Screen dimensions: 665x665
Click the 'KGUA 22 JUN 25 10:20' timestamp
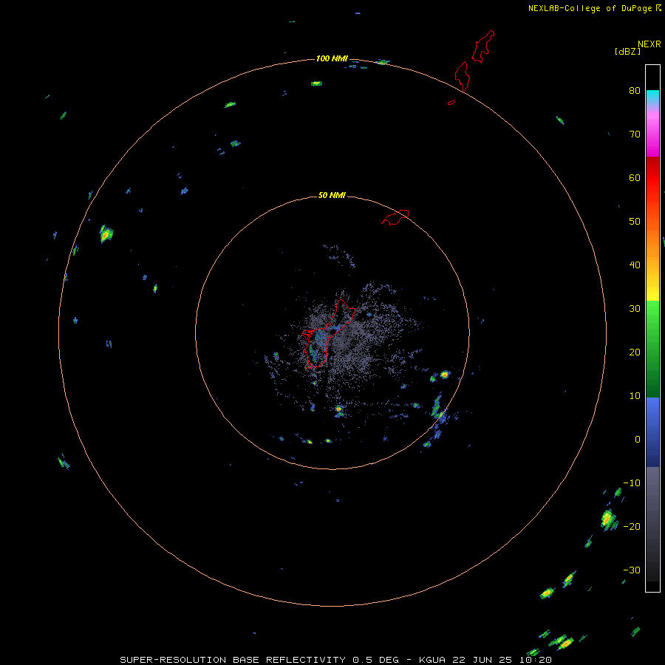(x=485, y=660)
